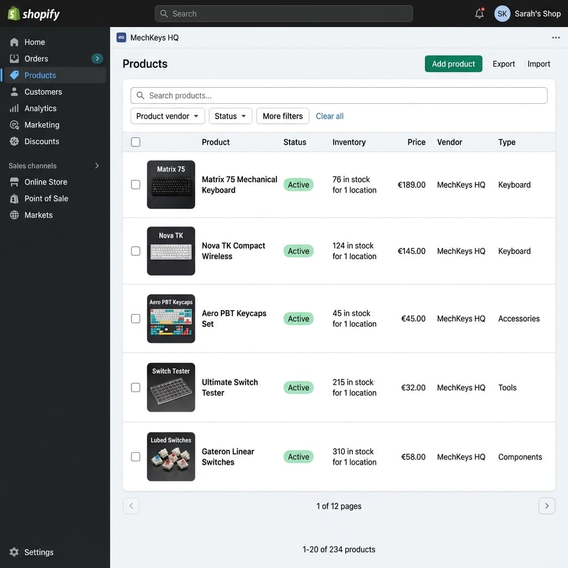Screen dimensions: 568x568
Task: Open the notifications bell
Action: point(479,13)
